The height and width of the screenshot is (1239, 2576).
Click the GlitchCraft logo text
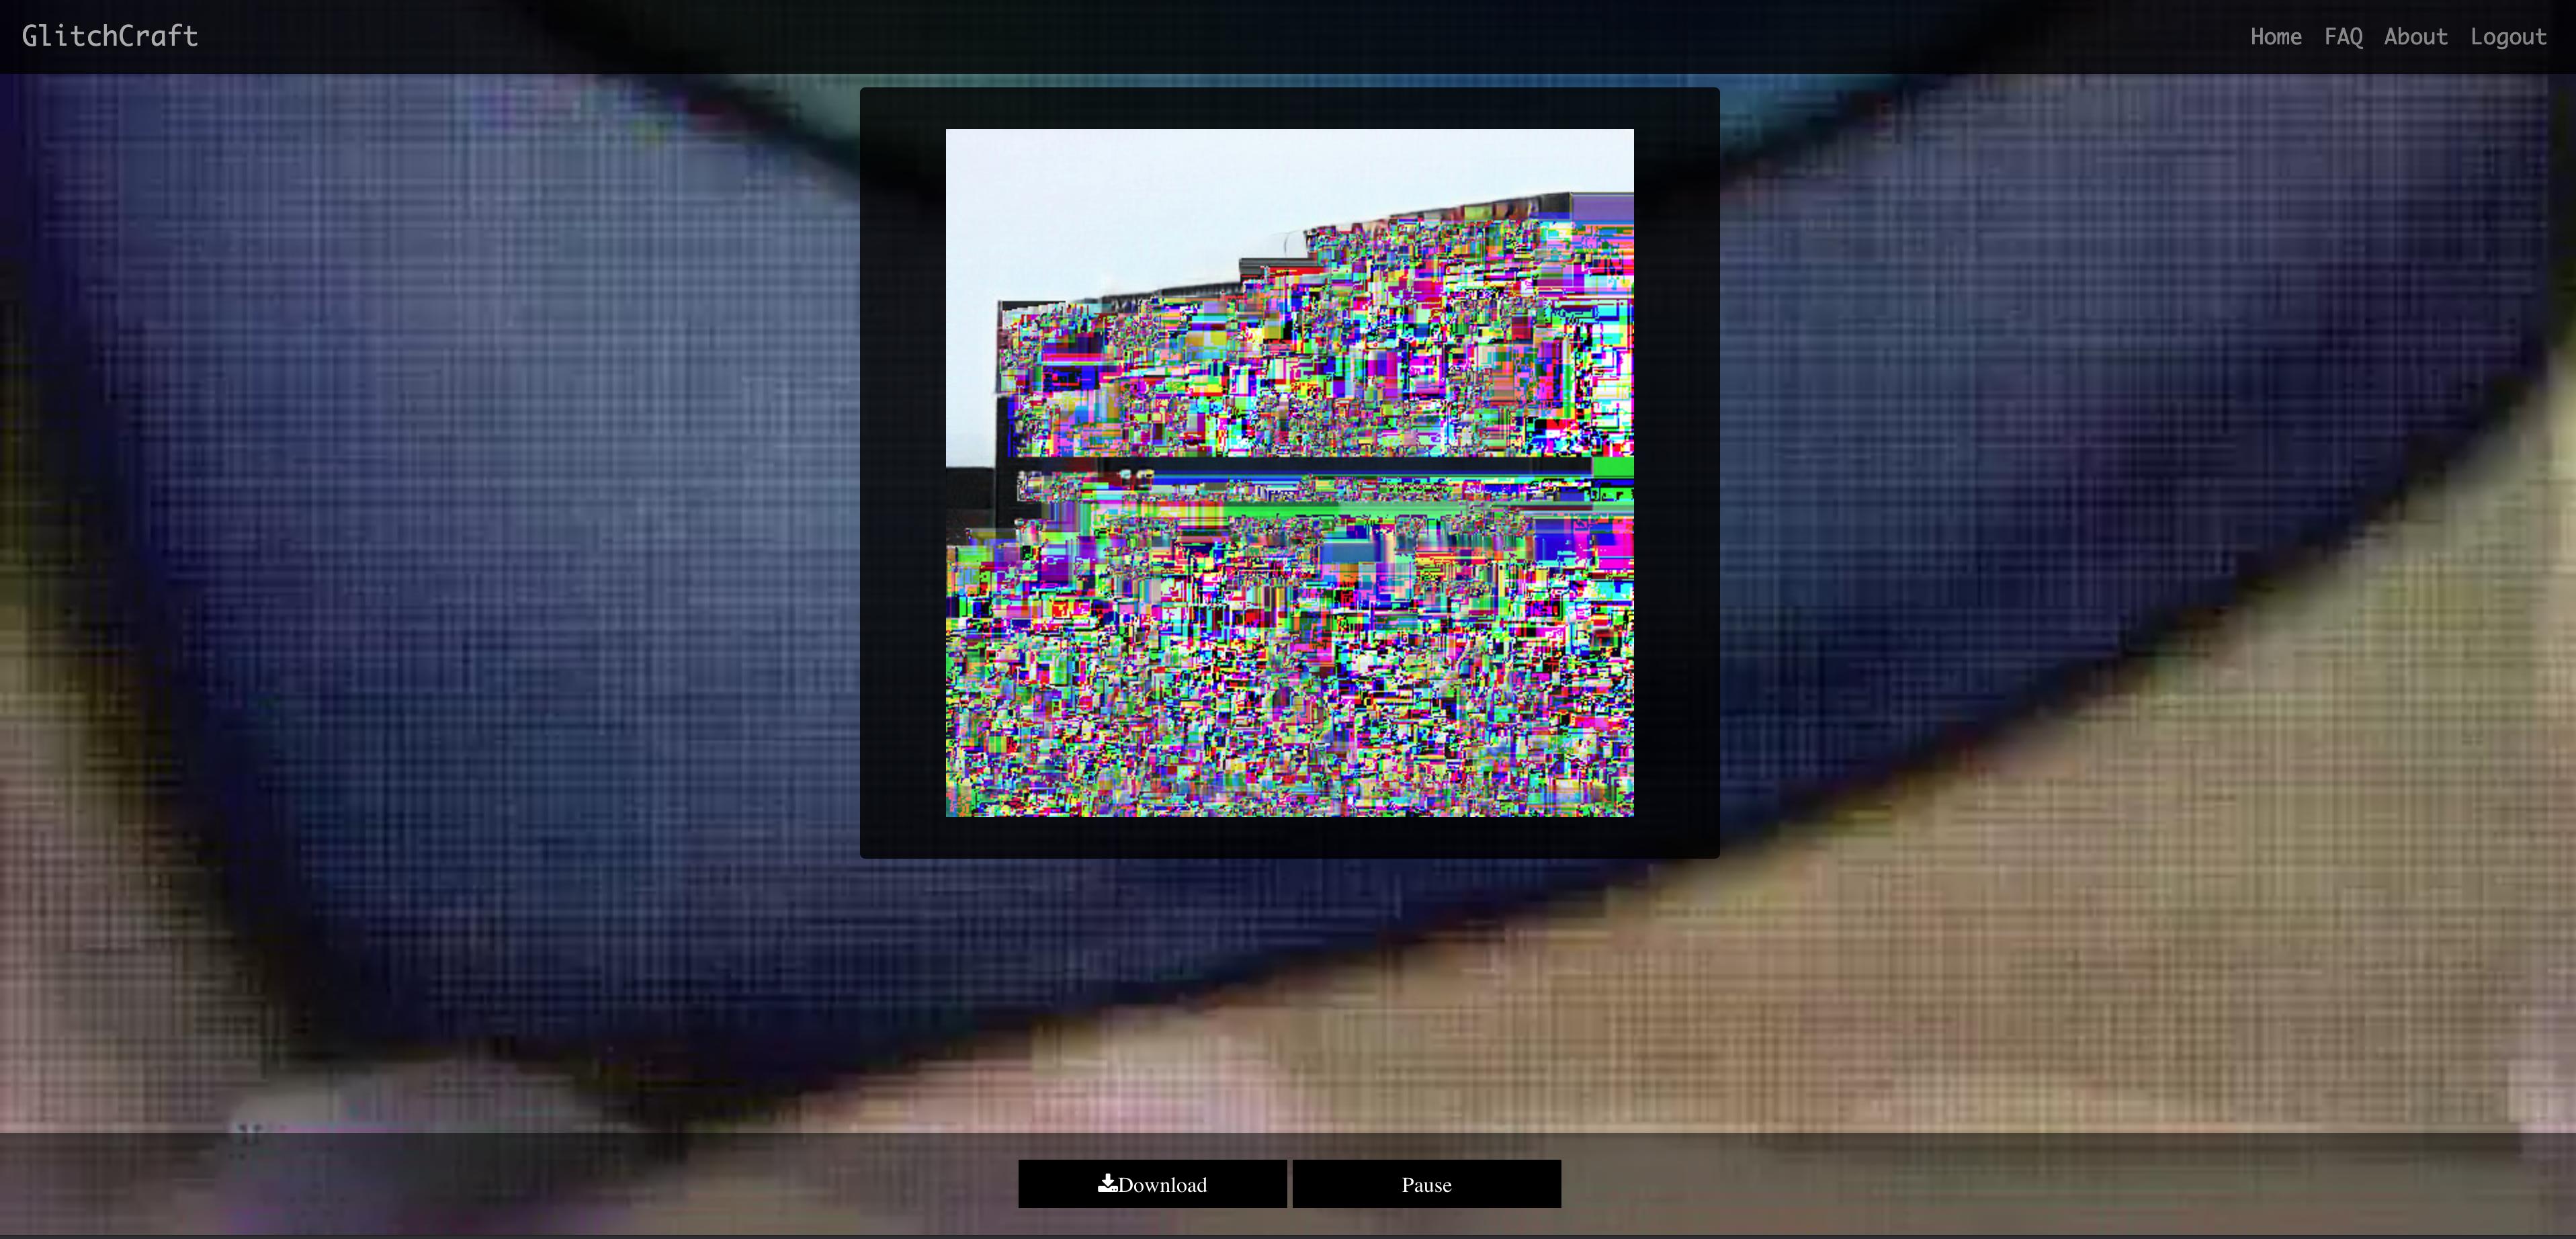pos(110,36)
